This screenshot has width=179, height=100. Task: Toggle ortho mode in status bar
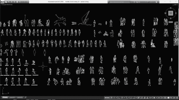[119, 97]
